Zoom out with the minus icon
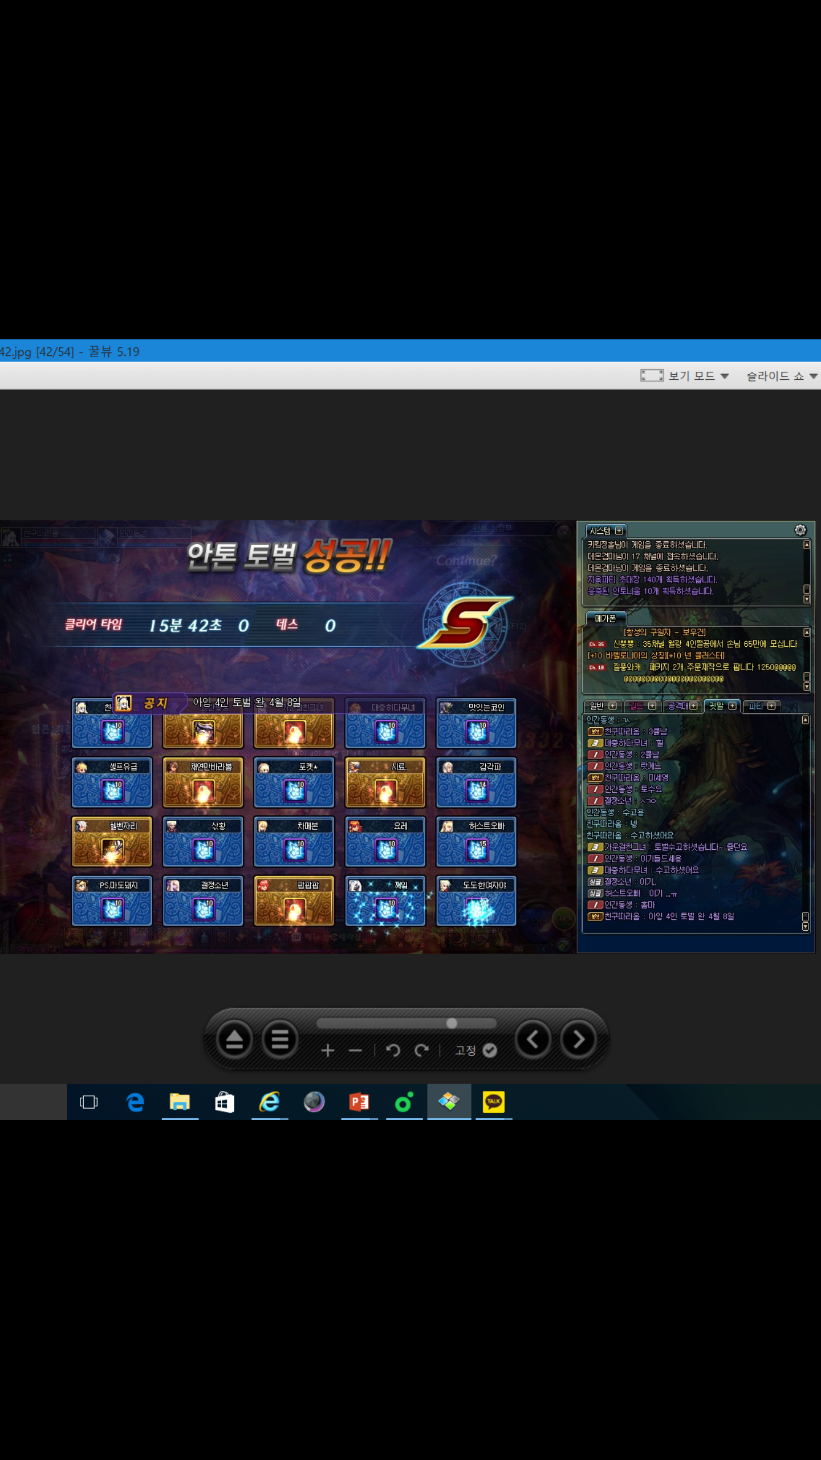 (355, 1050)
